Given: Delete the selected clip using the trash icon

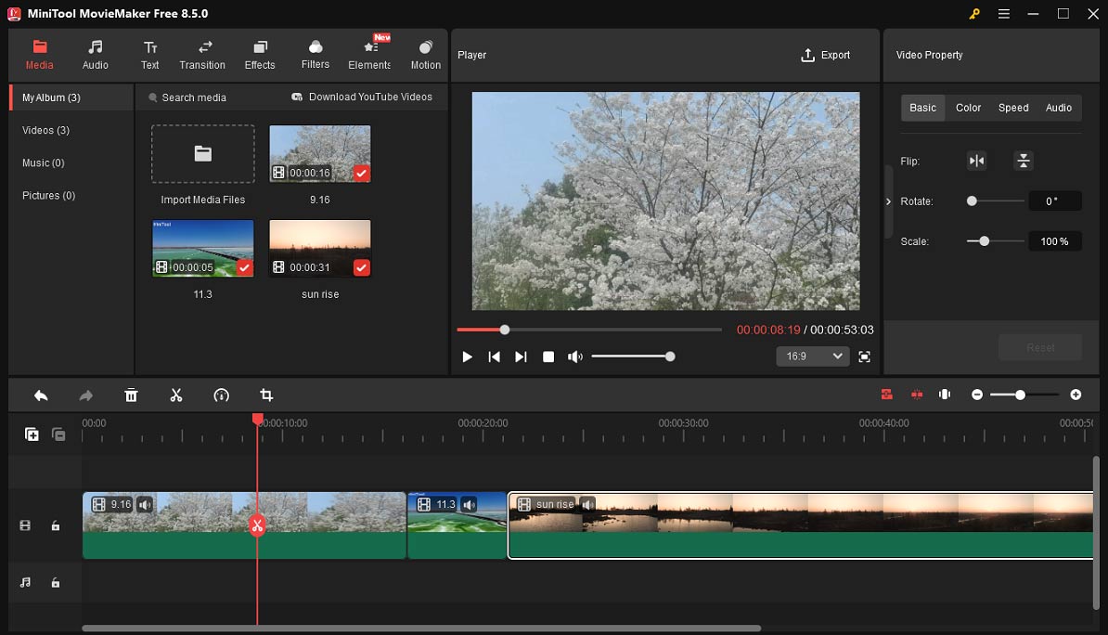Looking at the screenshot, I should pos(131,395).
